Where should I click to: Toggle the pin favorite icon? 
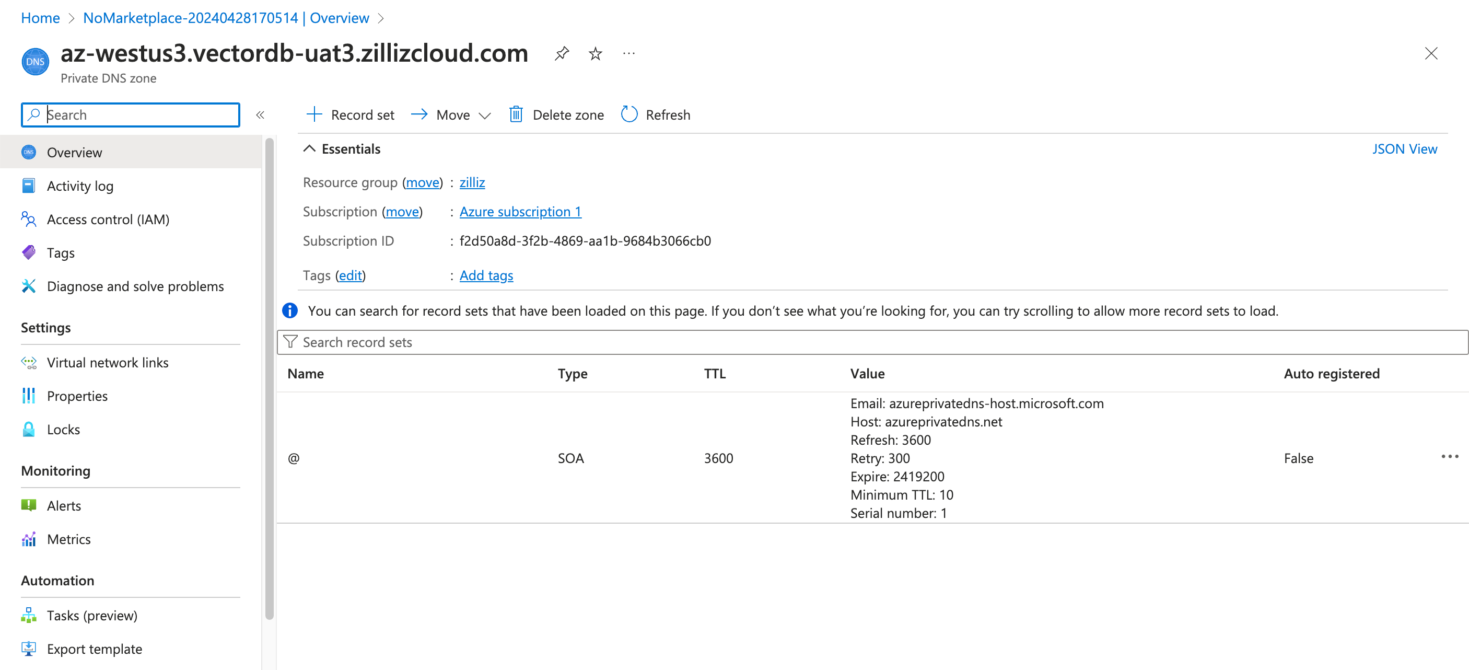(x=559, y=54)
